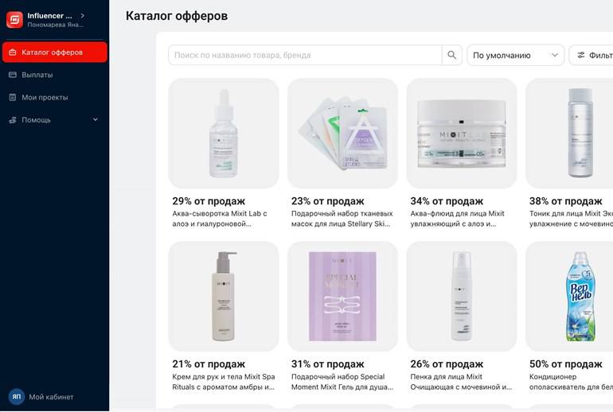
Task: Click the Каталог офферов briefcase icon
Action: click(x=13, y=52)
